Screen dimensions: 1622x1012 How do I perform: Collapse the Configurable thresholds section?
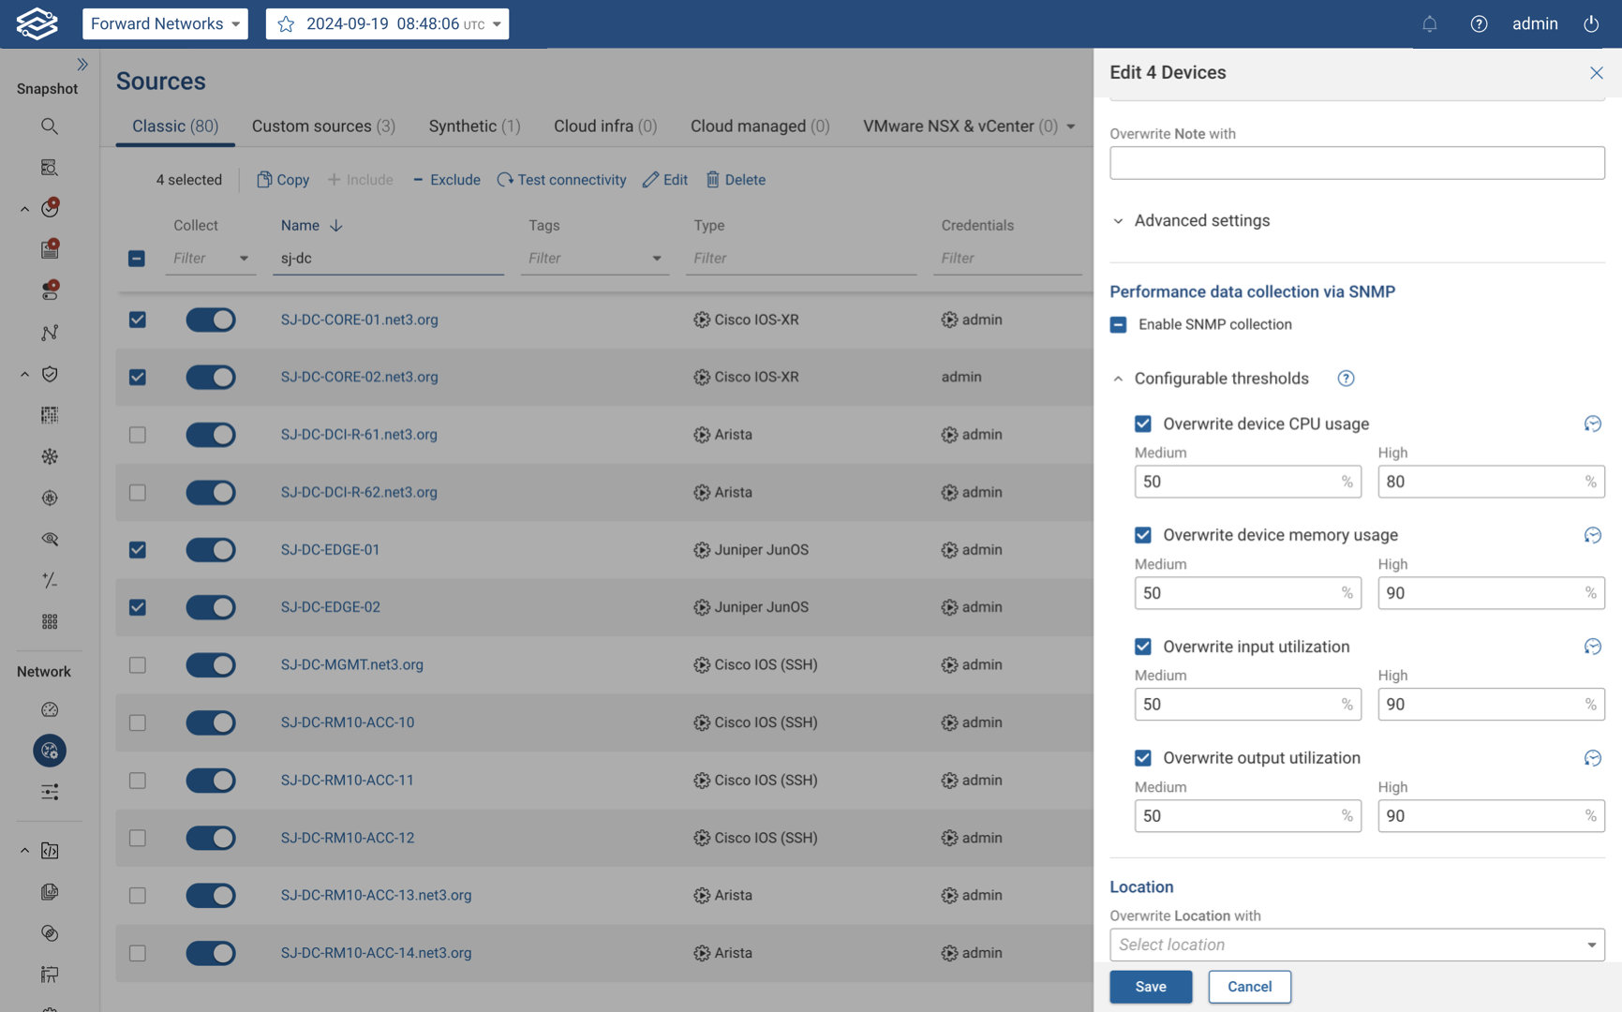point(1117,378)
